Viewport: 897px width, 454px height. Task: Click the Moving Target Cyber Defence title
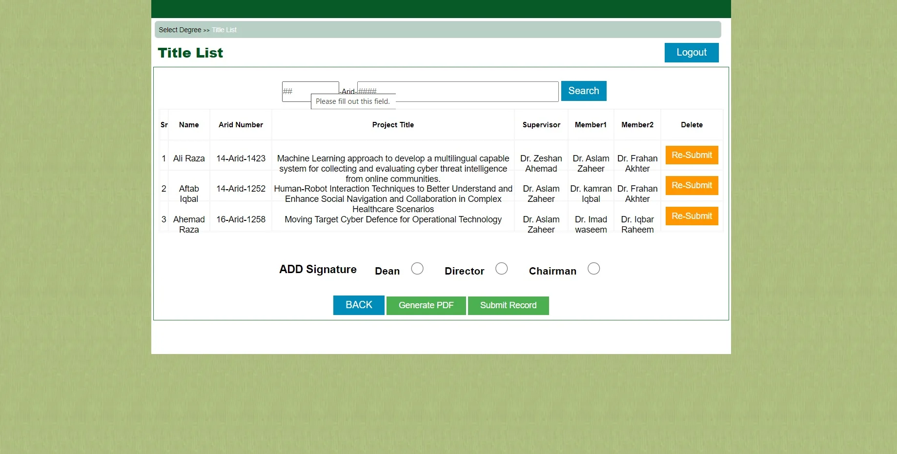pos(393,219)
